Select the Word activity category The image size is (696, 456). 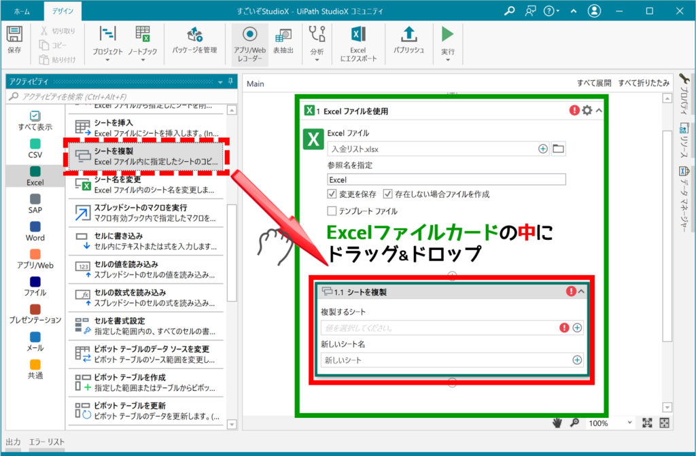click(35, 231)
